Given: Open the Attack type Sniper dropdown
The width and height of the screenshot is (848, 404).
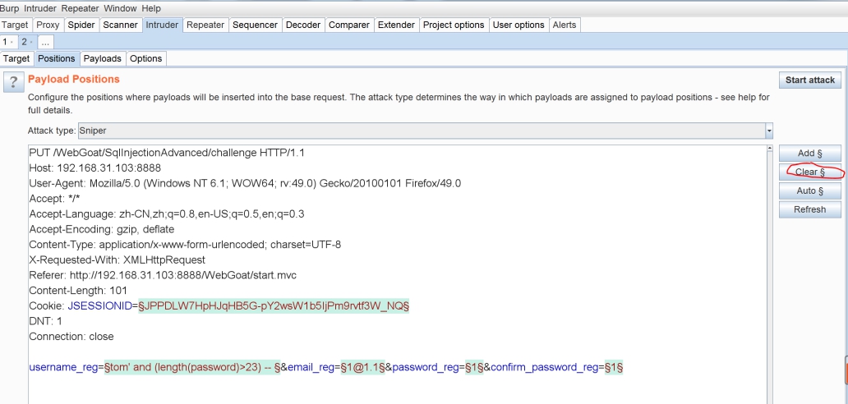Looking at the screenshot, I should (x=425, y=131).
